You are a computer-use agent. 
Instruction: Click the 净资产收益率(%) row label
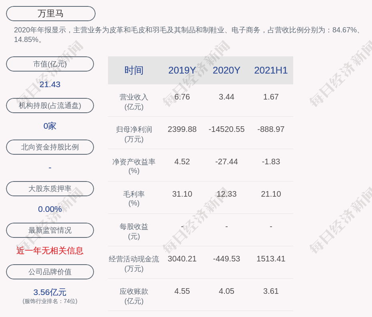(134, 166)
